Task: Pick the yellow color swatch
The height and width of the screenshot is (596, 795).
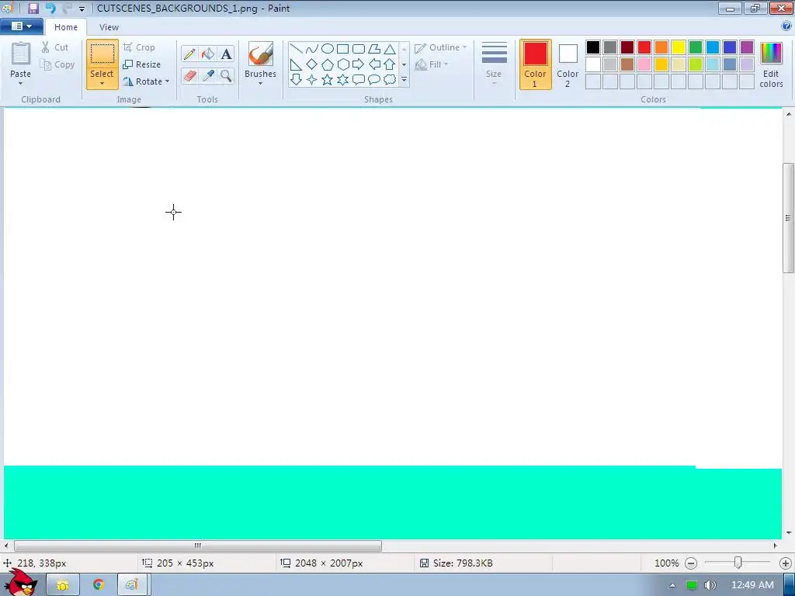Action: 679,47
